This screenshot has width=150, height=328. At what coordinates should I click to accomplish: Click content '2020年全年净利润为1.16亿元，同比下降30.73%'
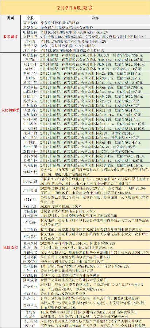78,243
